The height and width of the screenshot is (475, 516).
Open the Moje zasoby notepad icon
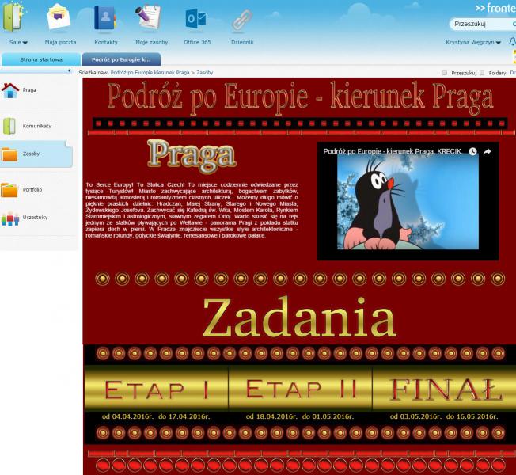tap(149, 17)
